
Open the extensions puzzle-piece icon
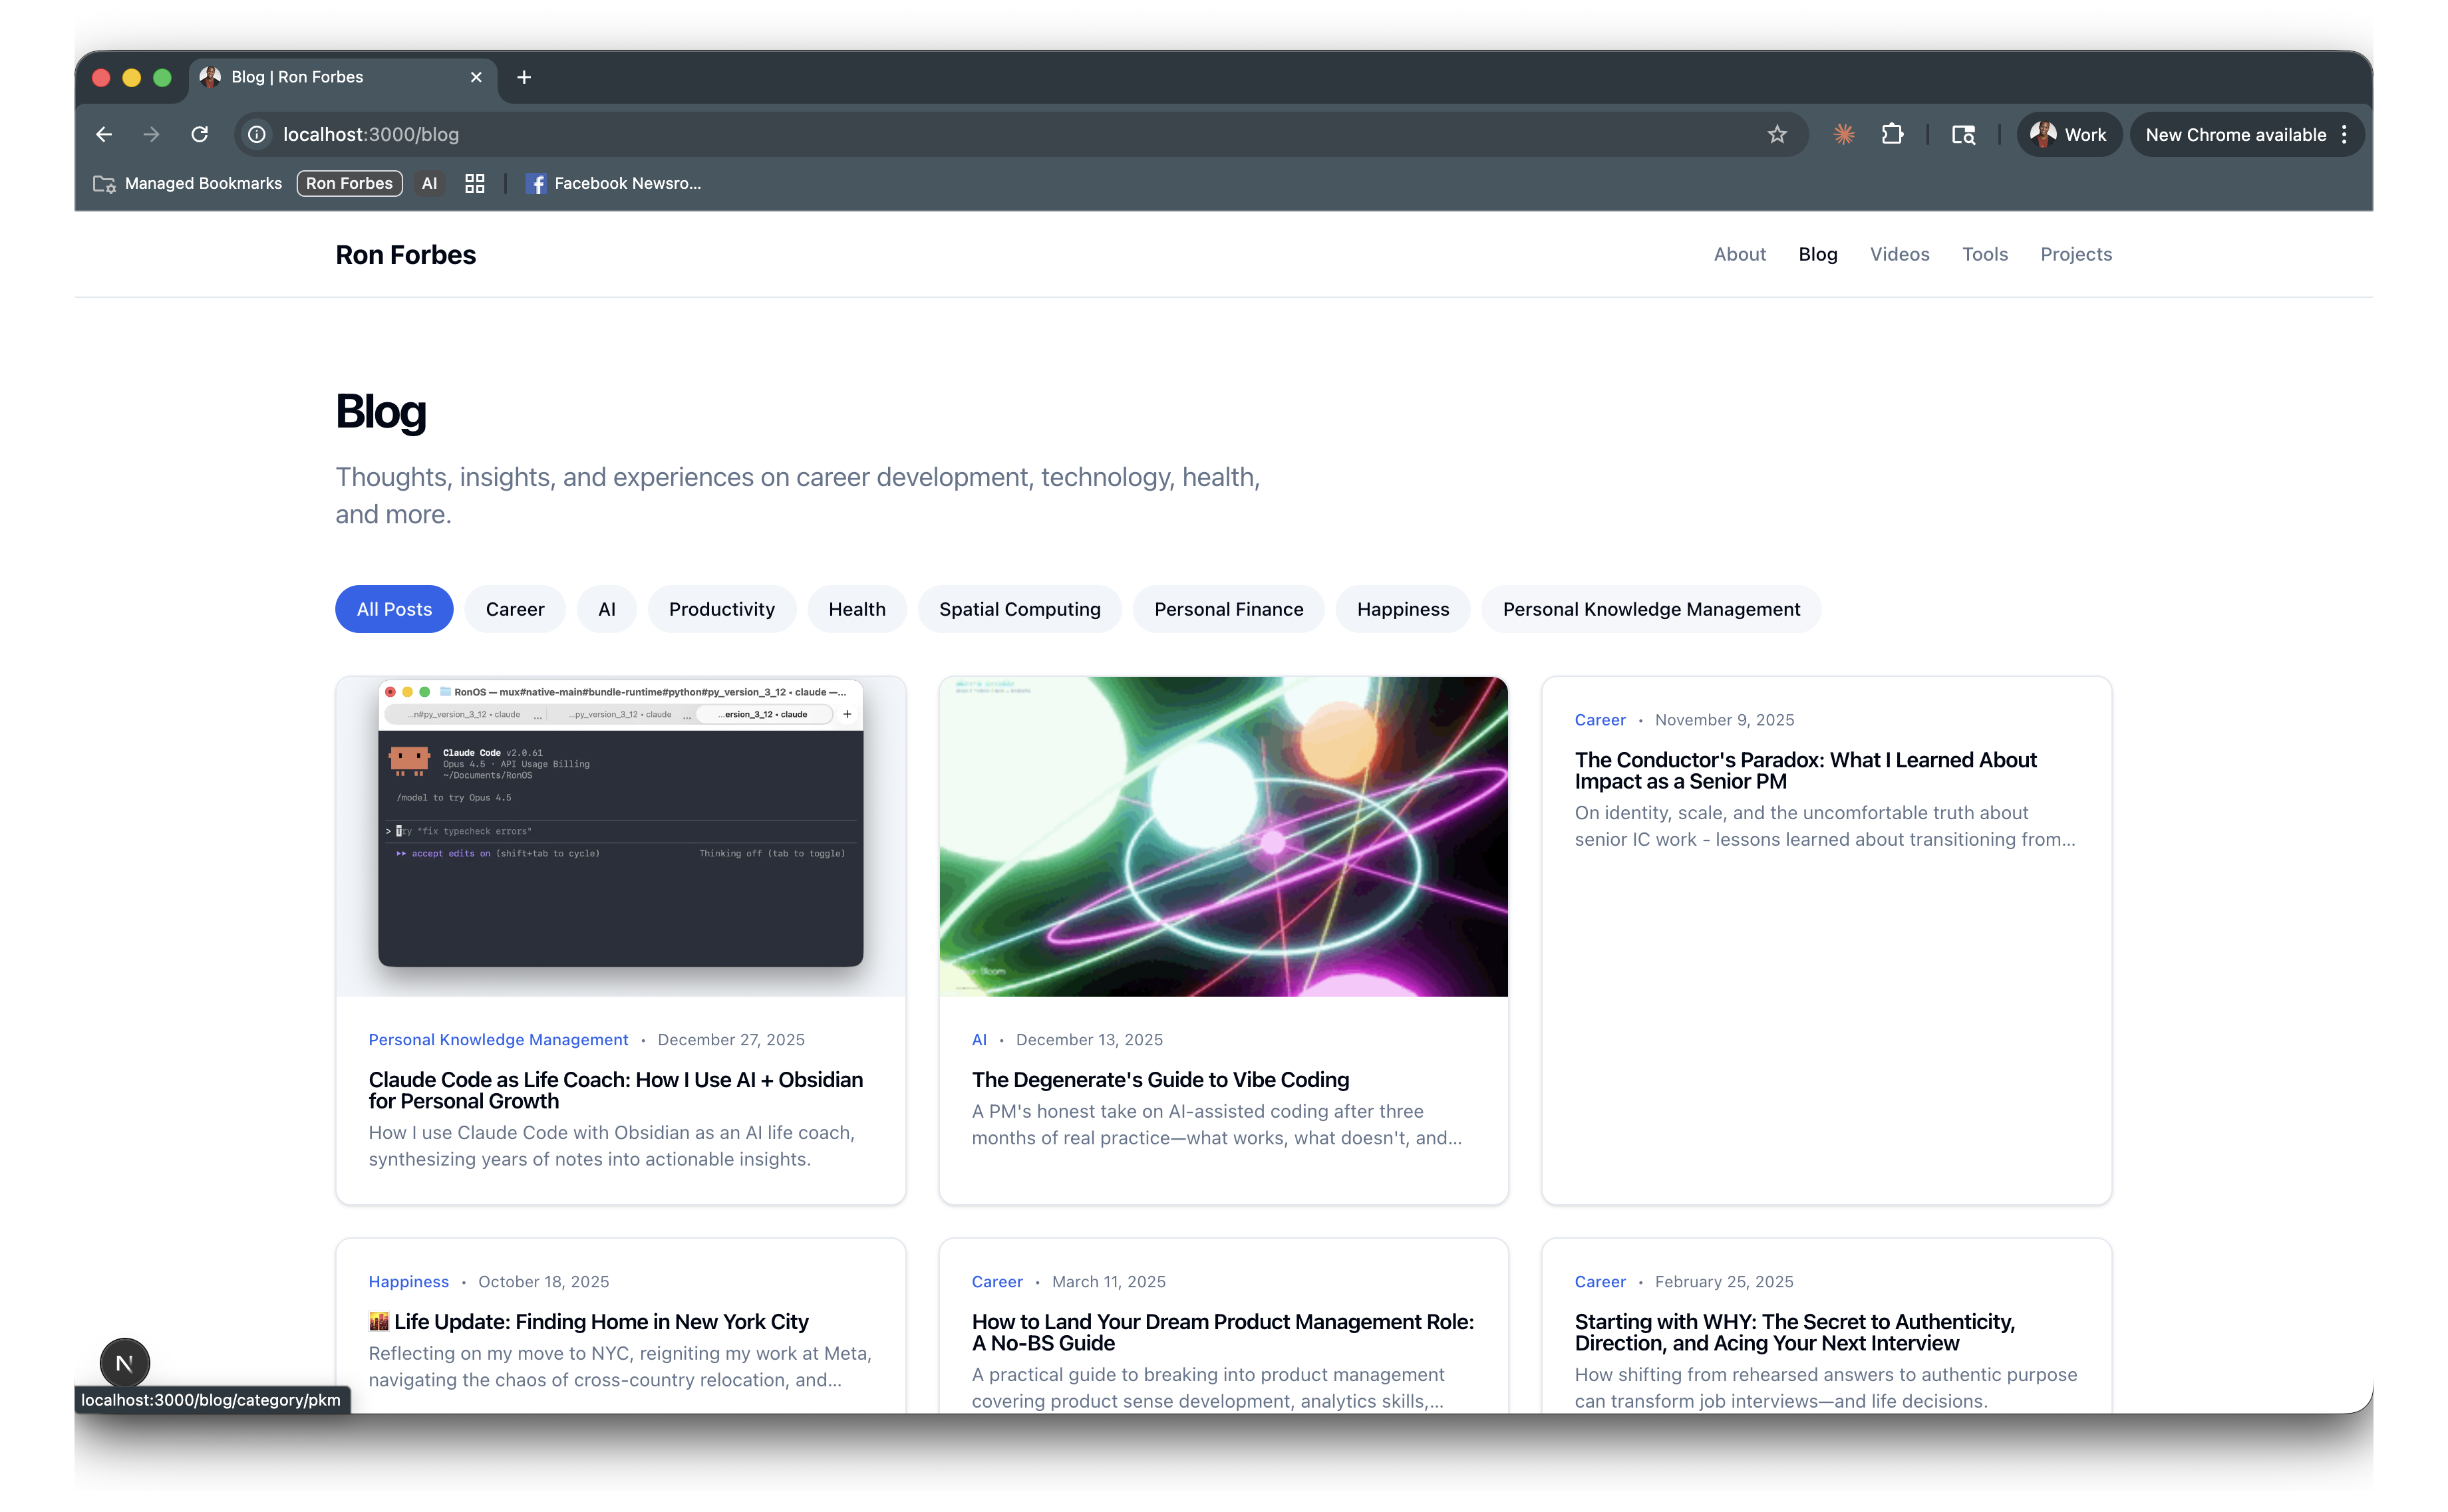click(x=1893, y=134)
